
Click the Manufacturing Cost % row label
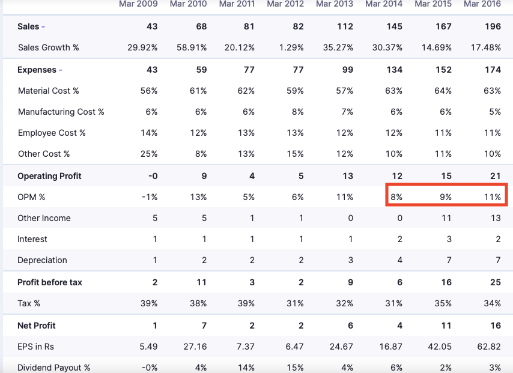click(61, 112)
